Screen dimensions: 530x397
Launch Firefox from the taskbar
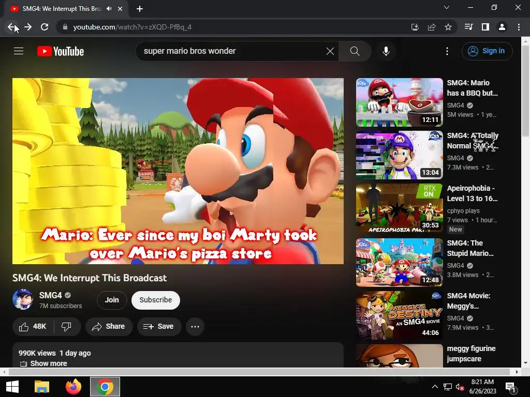73,387
